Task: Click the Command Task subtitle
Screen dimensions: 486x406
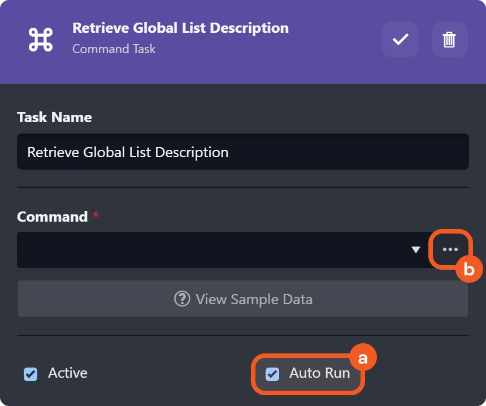Action: (114, 49)
